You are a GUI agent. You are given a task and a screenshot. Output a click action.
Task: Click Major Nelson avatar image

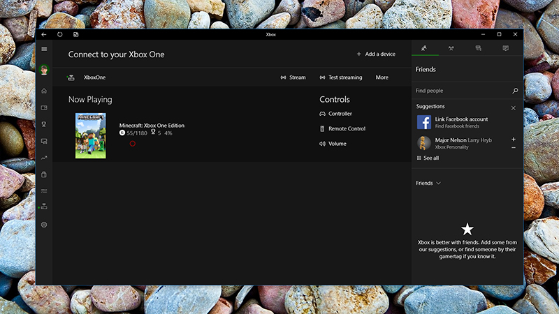pyautogui.click(x=424, y=143)
